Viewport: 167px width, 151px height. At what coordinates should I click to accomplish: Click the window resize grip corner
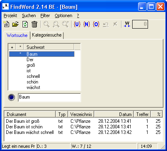[163, 147]
